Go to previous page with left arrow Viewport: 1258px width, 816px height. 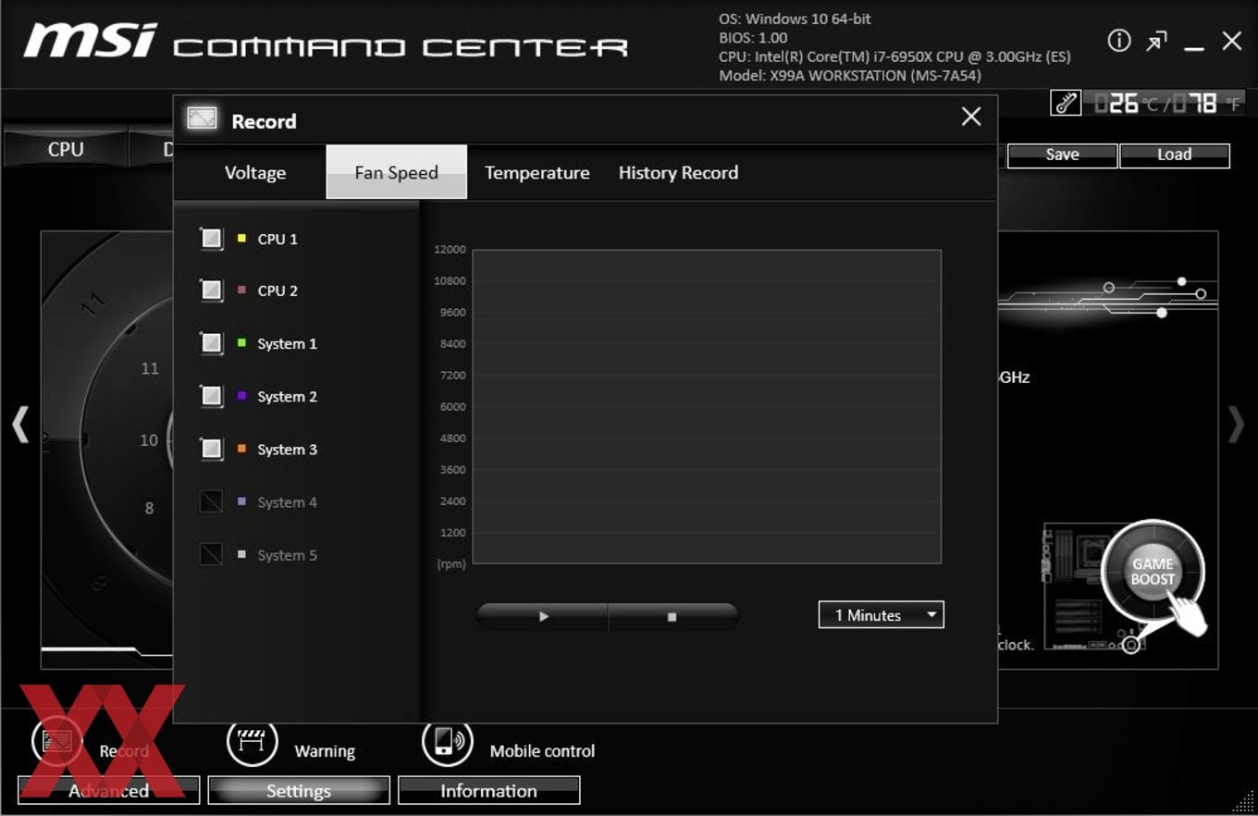point(20,426)
